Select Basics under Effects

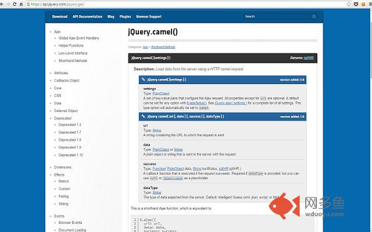pos(63,182)
